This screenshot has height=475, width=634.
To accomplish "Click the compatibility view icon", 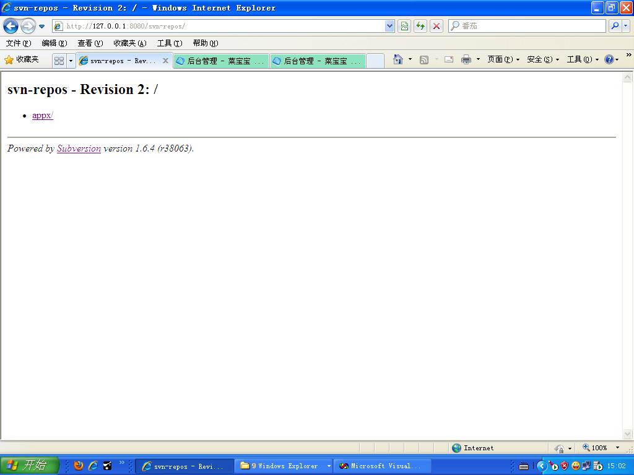I will [404, 26].
